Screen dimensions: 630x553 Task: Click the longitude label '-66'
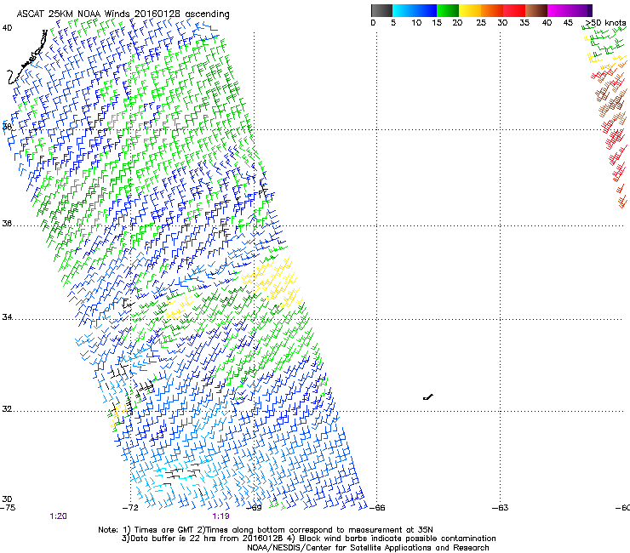(x=377, y=508)
